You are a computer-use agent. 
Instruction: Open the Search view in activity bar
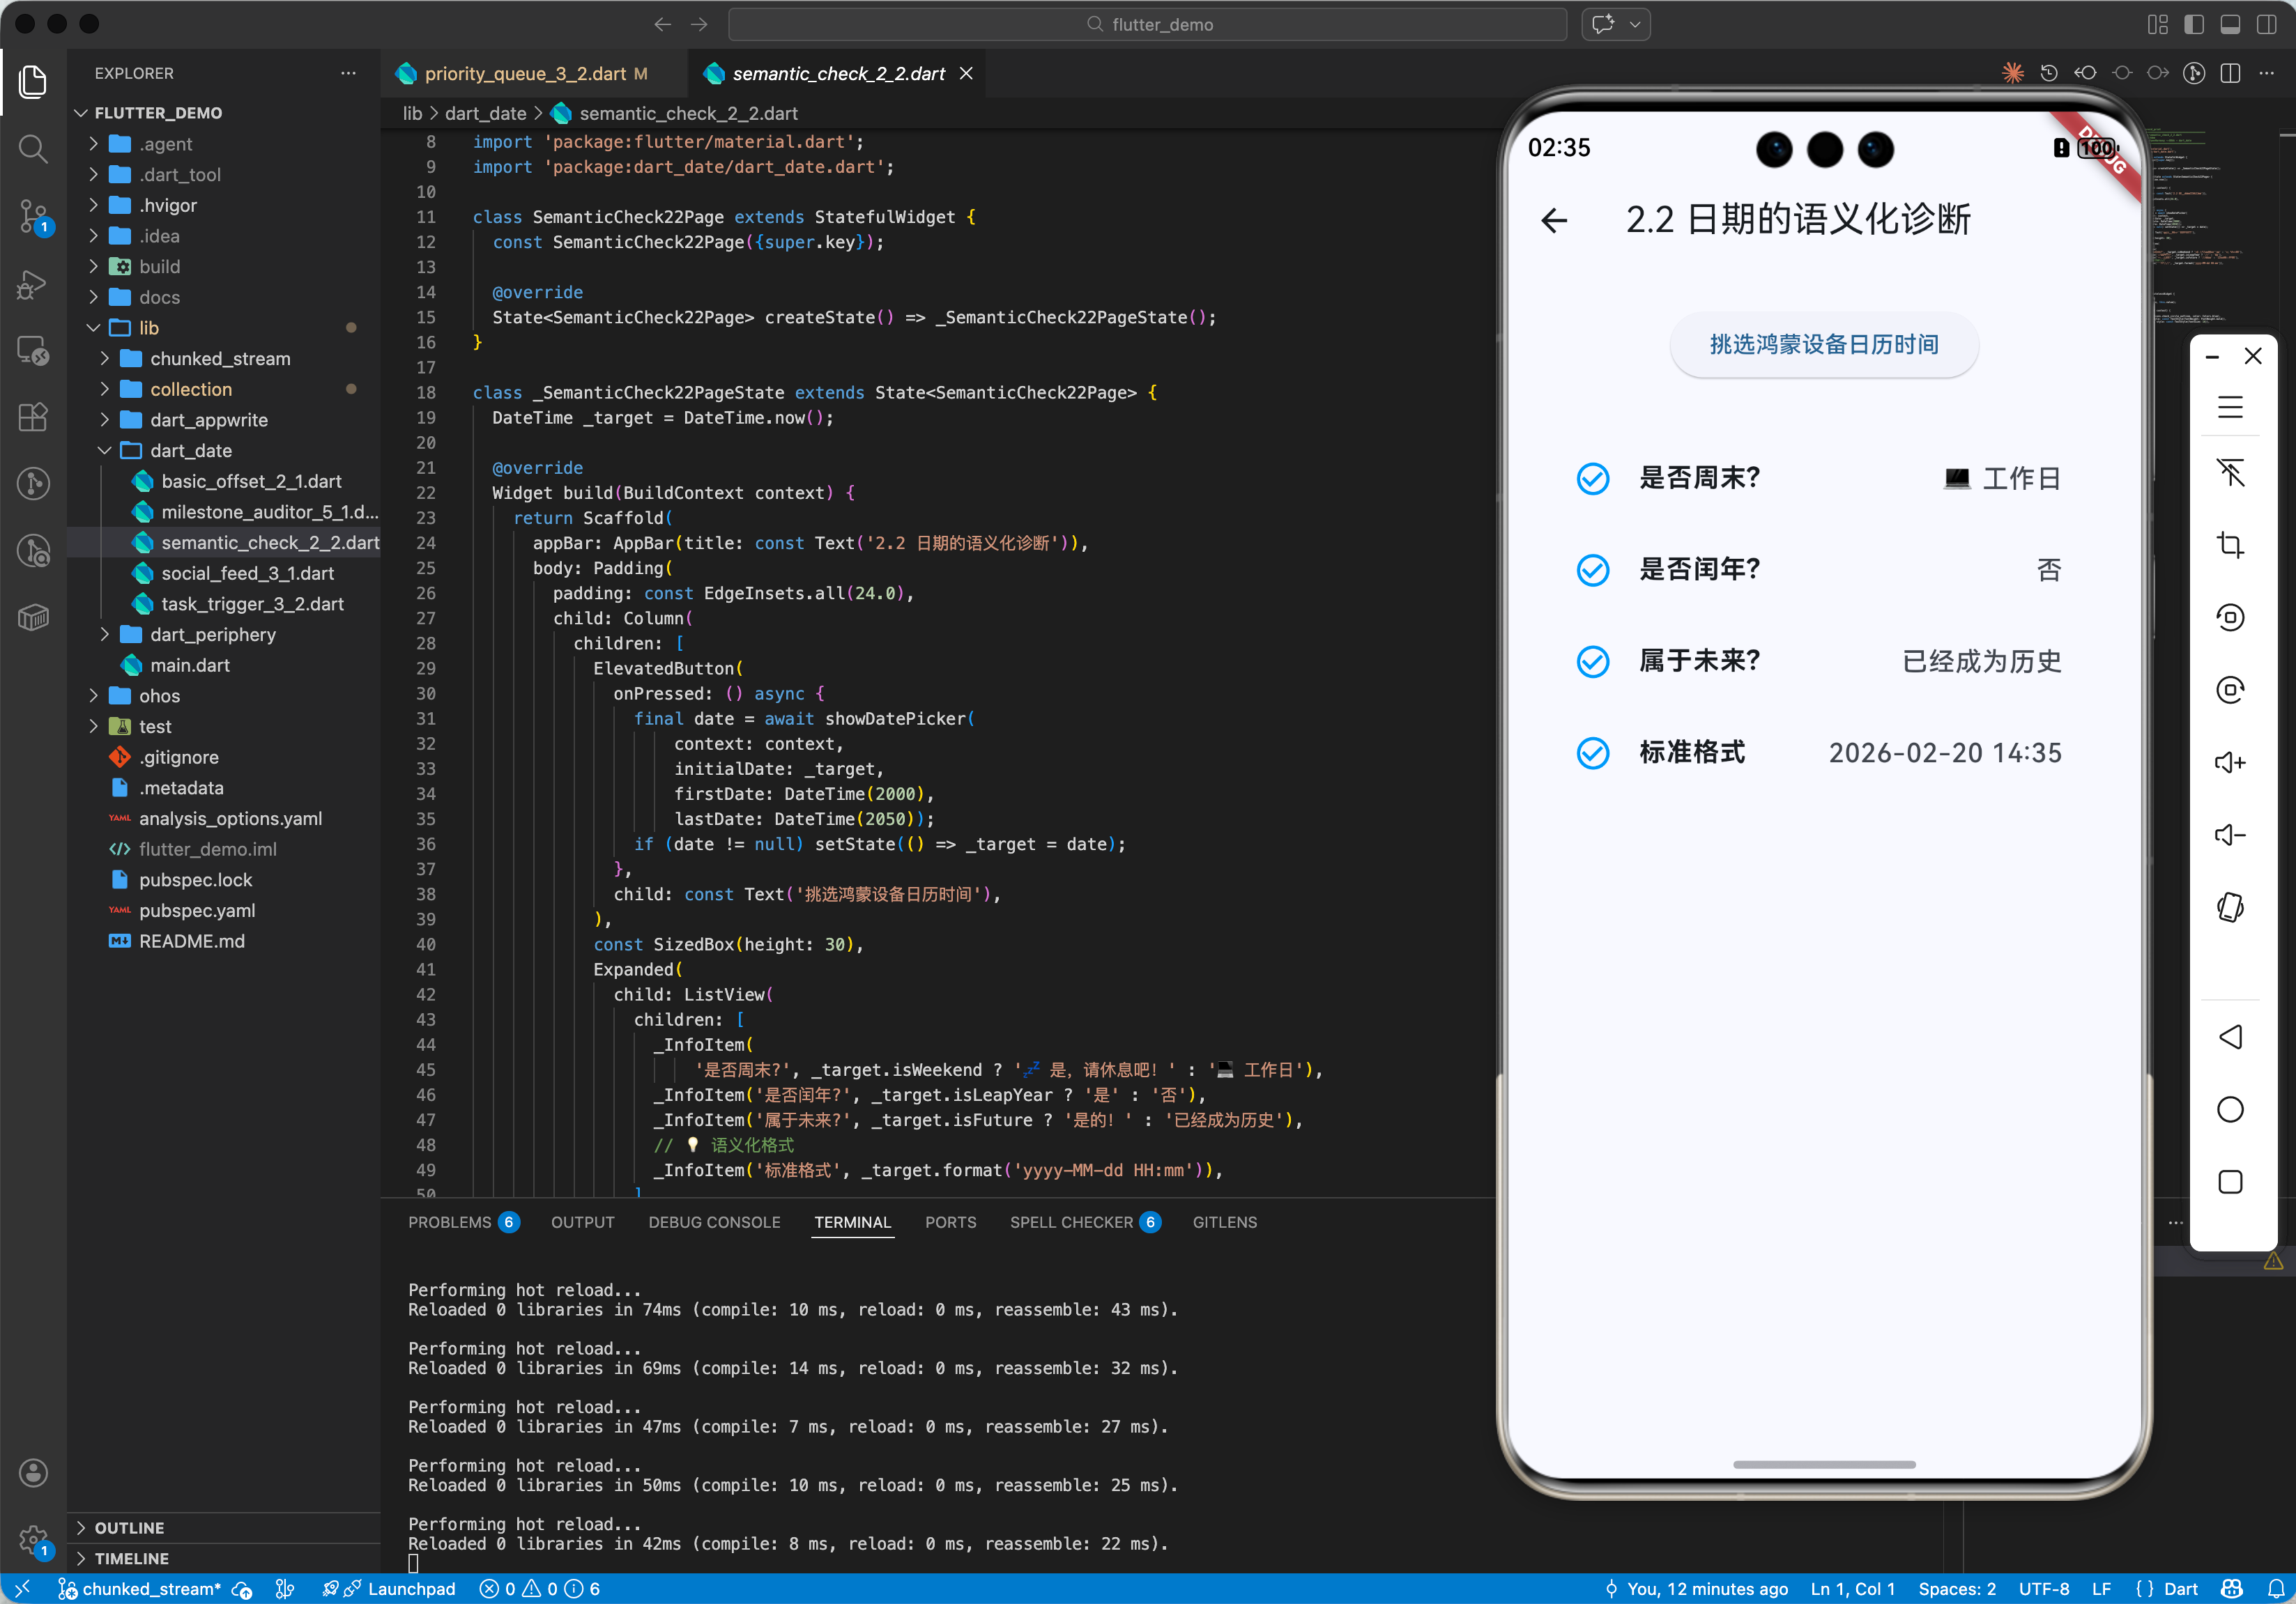pyautogui.click(x=33, y=149)
